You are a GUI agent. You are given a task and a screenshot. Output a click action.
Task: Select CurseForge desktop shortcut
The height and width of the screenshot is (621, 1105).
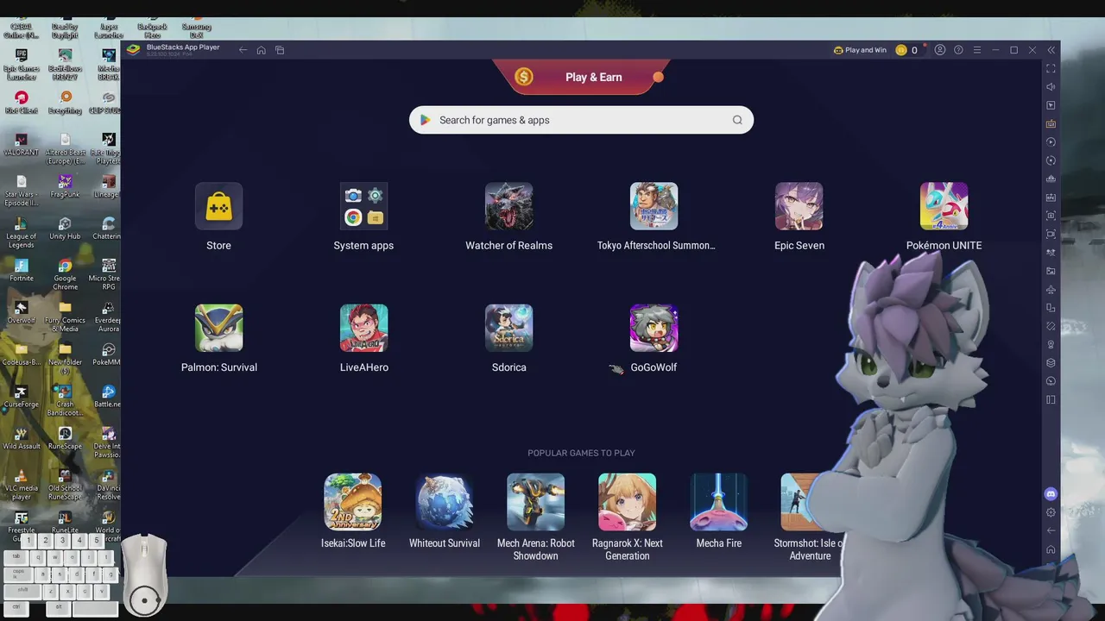(22, 396)
